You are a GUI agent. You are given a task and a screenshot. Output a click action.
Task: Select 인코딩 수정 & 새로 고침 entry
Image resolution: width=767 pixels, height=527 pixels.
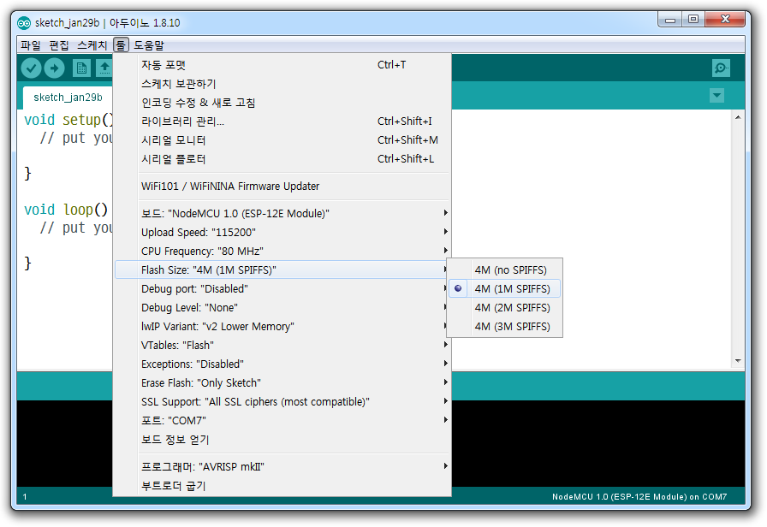282,103
